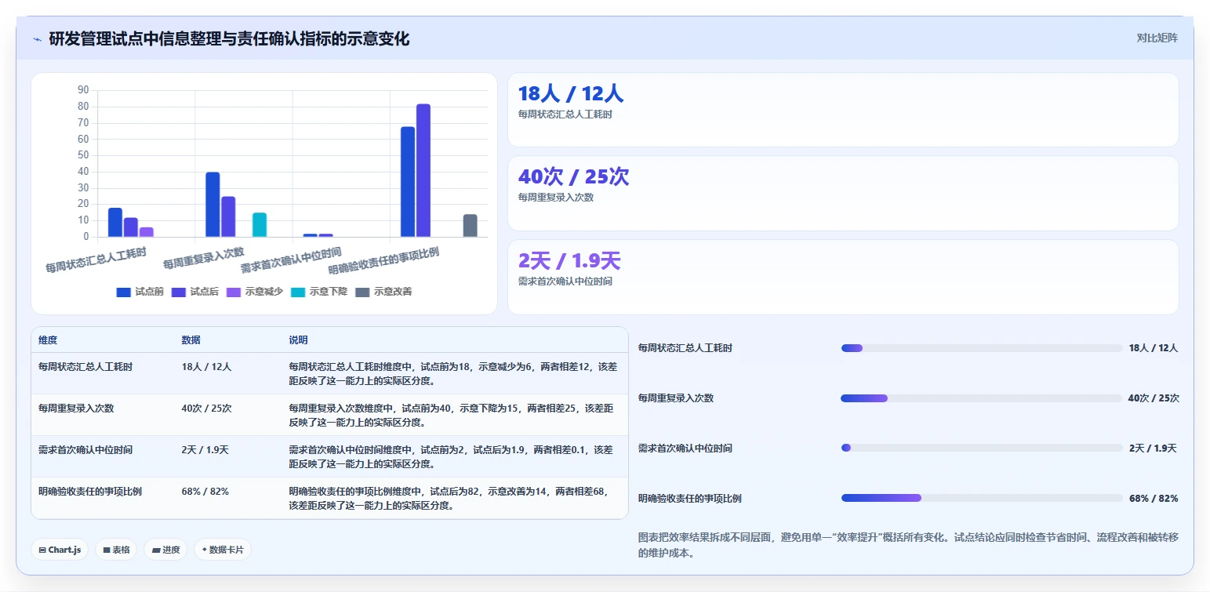Click the 明确验收责任的事项比例 progress bar
Image resolution: width=1210 pixels, height=592 pixels.
981,498
